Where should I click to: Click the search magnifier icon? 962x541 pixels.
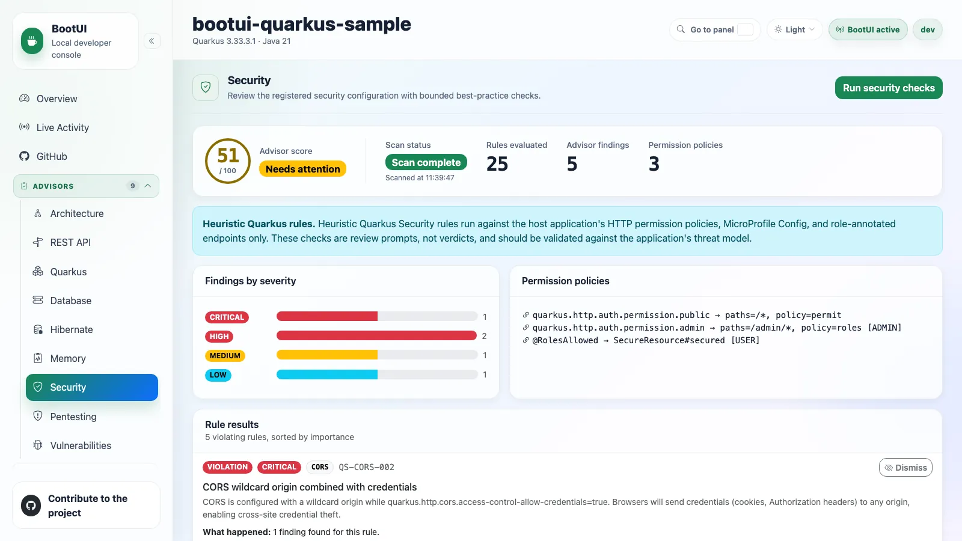(681, 29)
